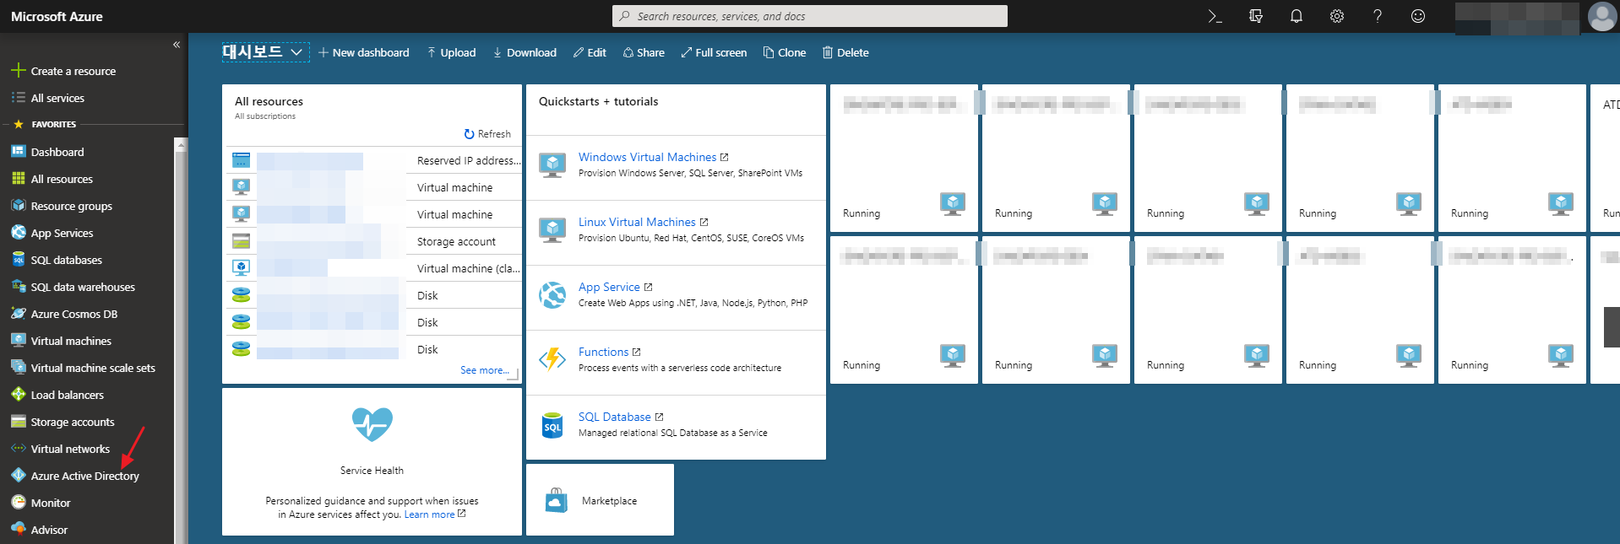Refresh the All resources list

pos(487,134)
